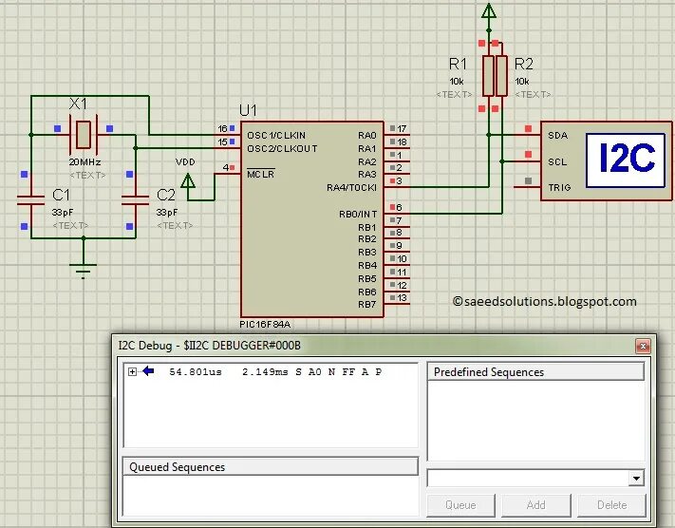Click the <TEXT> placeholder under X1

(88, 175)
